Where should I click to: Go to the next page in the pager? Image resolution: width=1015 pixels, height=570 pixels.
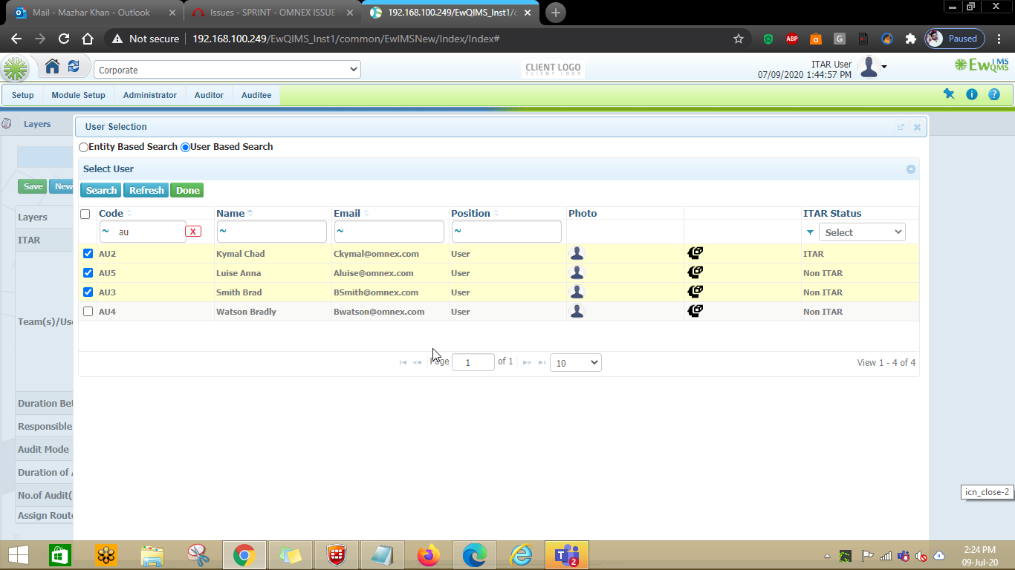tap(527, 362)
